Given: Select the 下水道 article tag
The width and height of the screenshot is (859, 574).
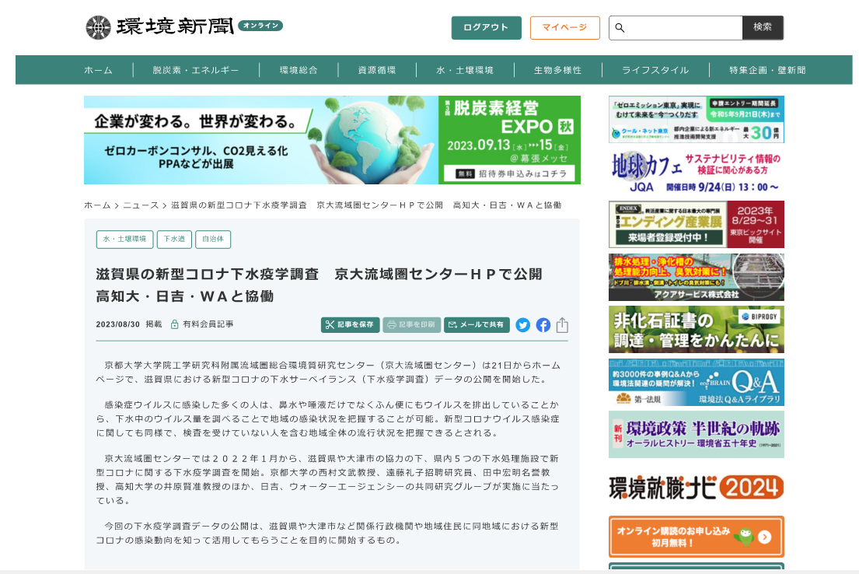Looking at the screenshot, I should click(174, 240).
